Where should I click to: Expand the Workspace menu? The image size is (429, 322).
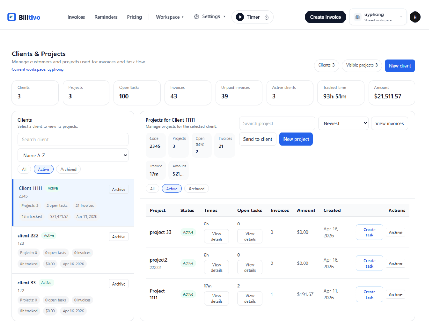170,17
